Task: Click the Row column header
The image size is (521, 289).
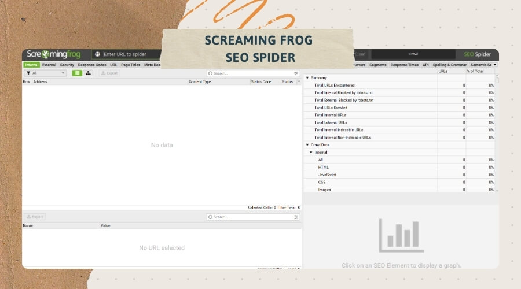Action: 27,81
